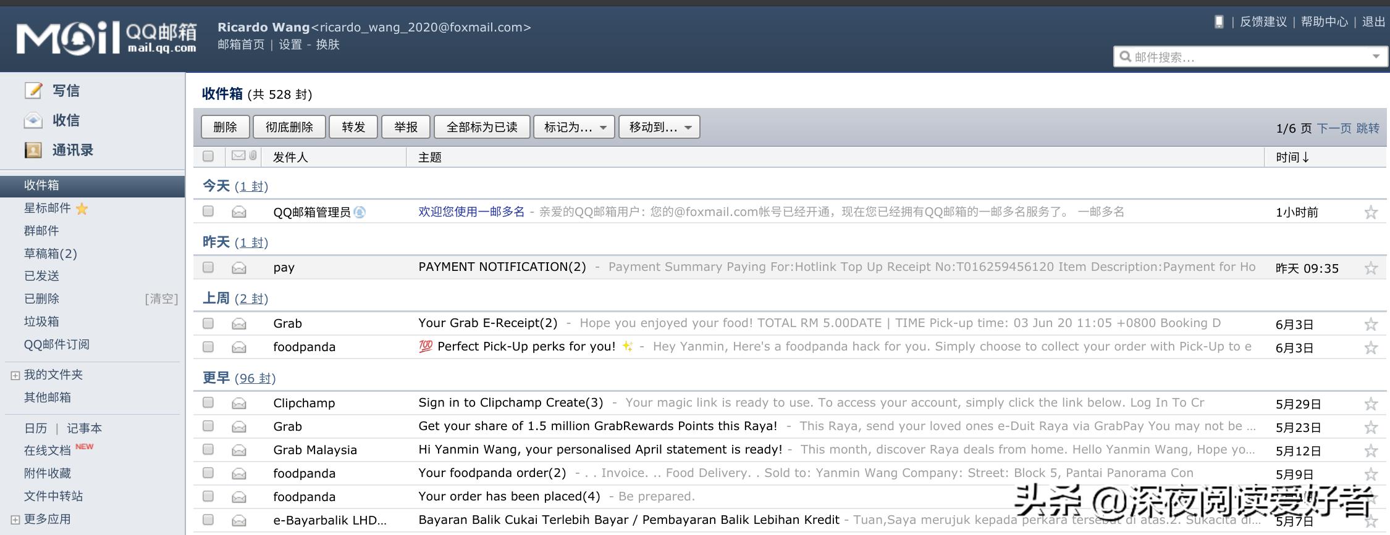Star the Clipchamp sign-in email
The width and height of the screenshot is (1390, 535).
[1371, 404]
